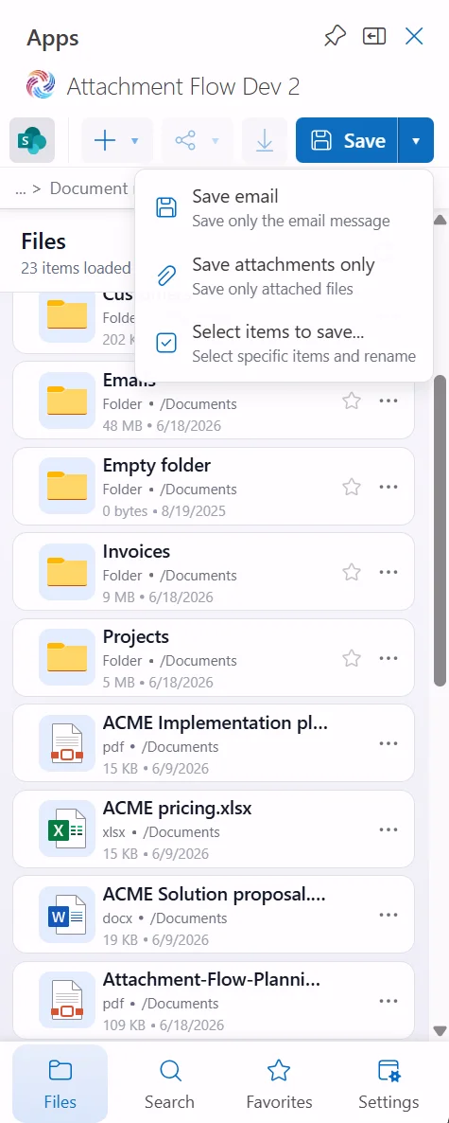Click the scrollbar down arrow
The width and height of the screenshot is (449, 1123).
(x=440, y=1030)
